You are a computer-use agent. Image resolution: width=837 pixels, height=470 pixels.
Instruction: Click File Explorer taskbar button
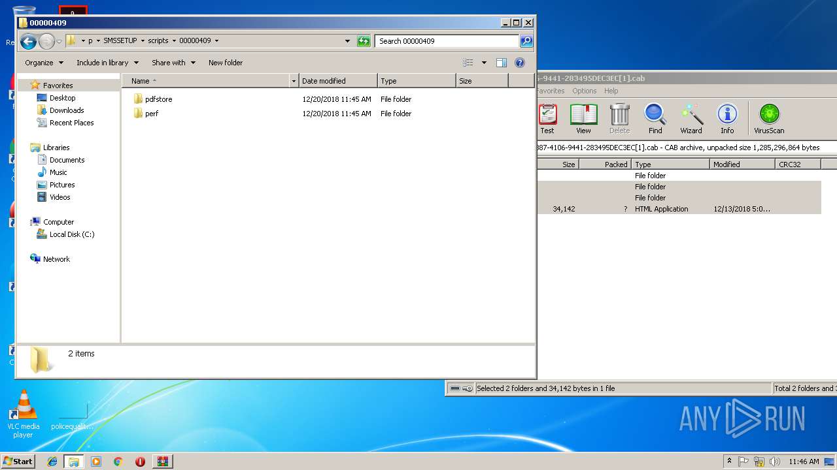coord(74,462)
